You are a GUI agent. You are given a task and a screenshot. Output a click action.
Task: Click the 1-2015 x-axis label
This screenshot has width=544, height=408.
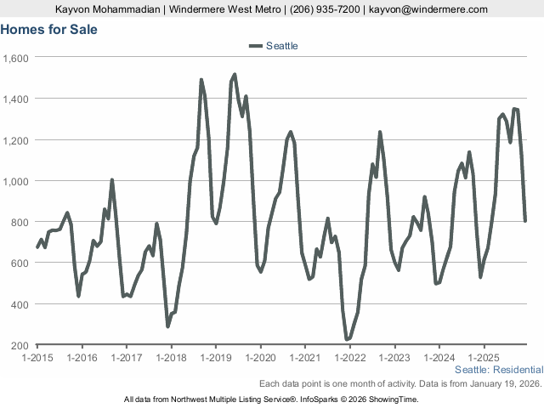[x=37, y=358]
